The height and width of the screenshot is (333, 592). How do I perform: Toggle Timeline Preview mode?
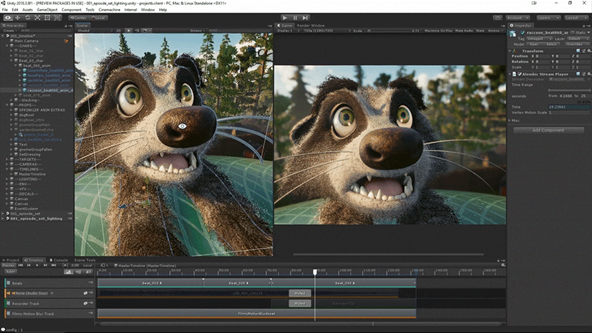(x=8, y=265)
